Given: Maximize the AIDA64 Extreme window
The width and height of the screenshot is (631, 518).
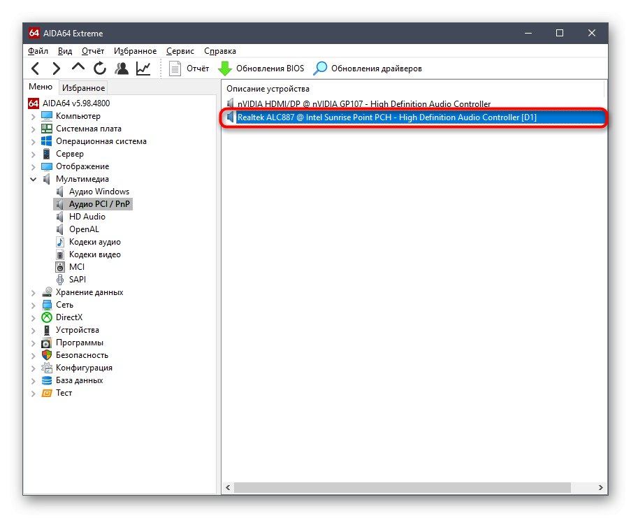Looking at the screenshot, I should pos(560,33).
